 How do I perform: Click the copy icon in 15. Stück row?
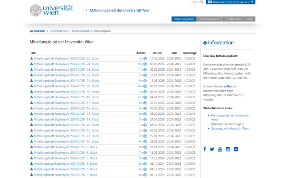(x=145, y=114)
